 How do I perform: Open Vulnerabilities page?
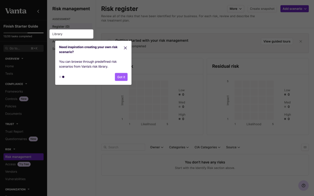click(x=15, y=179)
